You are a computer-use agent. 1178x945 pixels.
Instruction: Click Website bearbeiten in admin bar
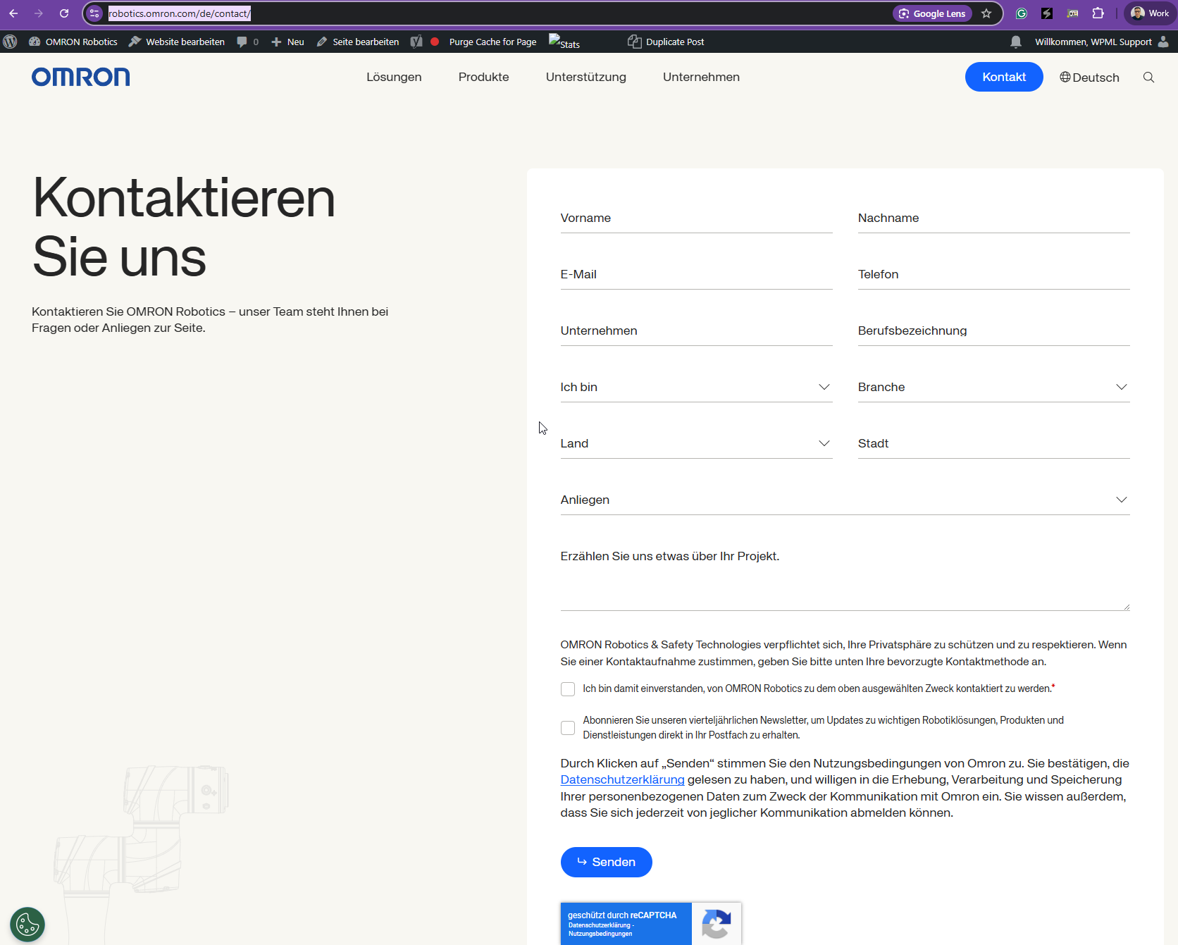click(x=177, y=42)
